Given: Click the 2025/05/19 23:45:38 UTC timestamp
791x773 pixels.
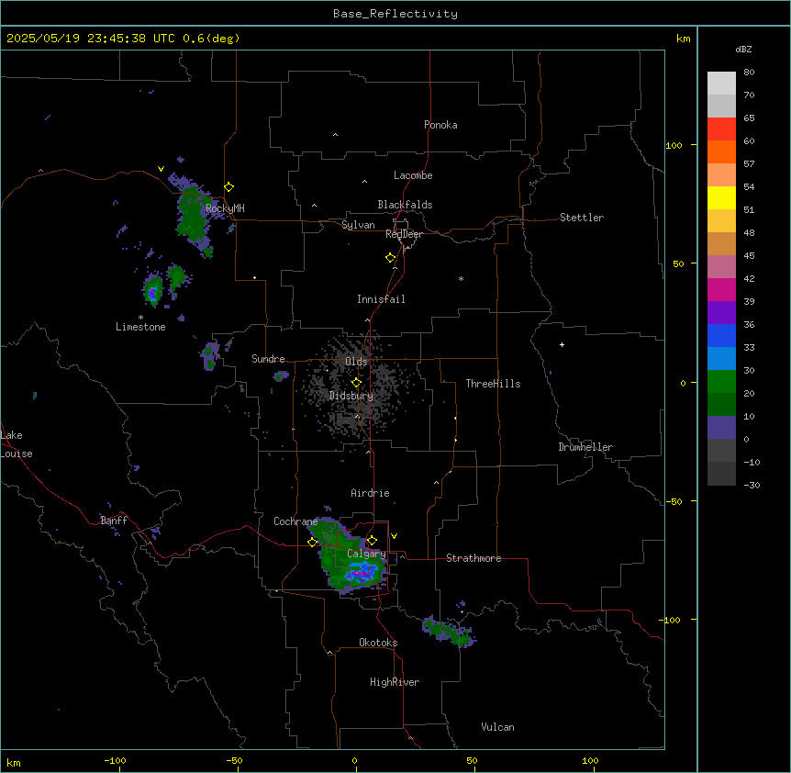Looking at the screenshot, I should tap(91, 39).
